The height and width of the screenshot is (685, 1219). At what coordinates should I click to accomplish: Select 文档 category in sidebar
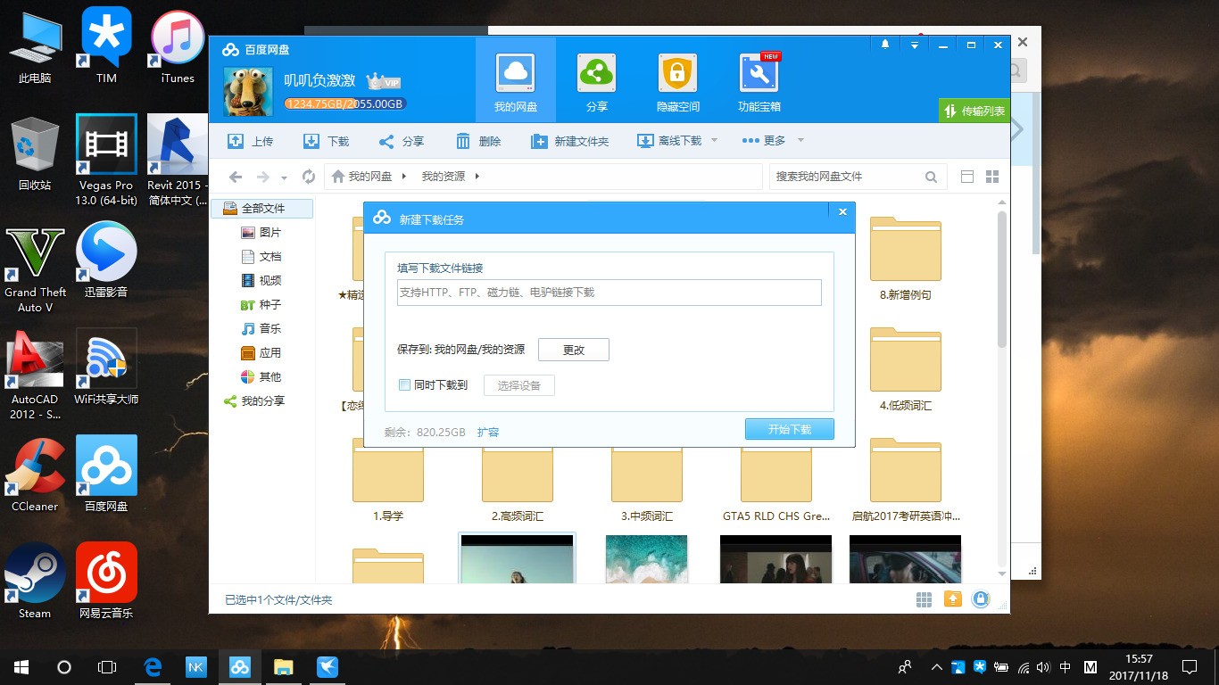click(x=262, y=257)
